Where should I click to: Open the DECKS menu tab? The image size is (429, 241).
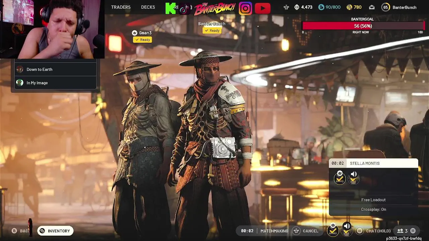[x=148, y=7]
